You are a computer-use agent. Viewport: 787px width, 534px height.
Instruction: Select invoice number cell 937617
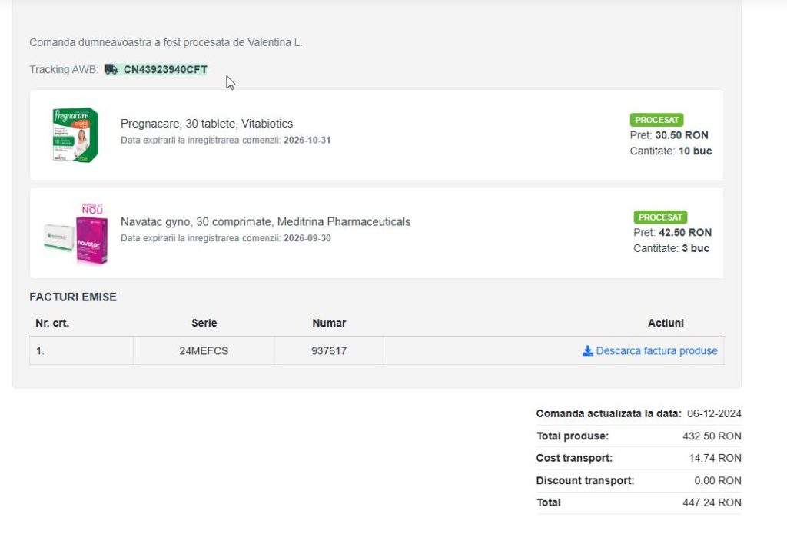tap(328, 351)
